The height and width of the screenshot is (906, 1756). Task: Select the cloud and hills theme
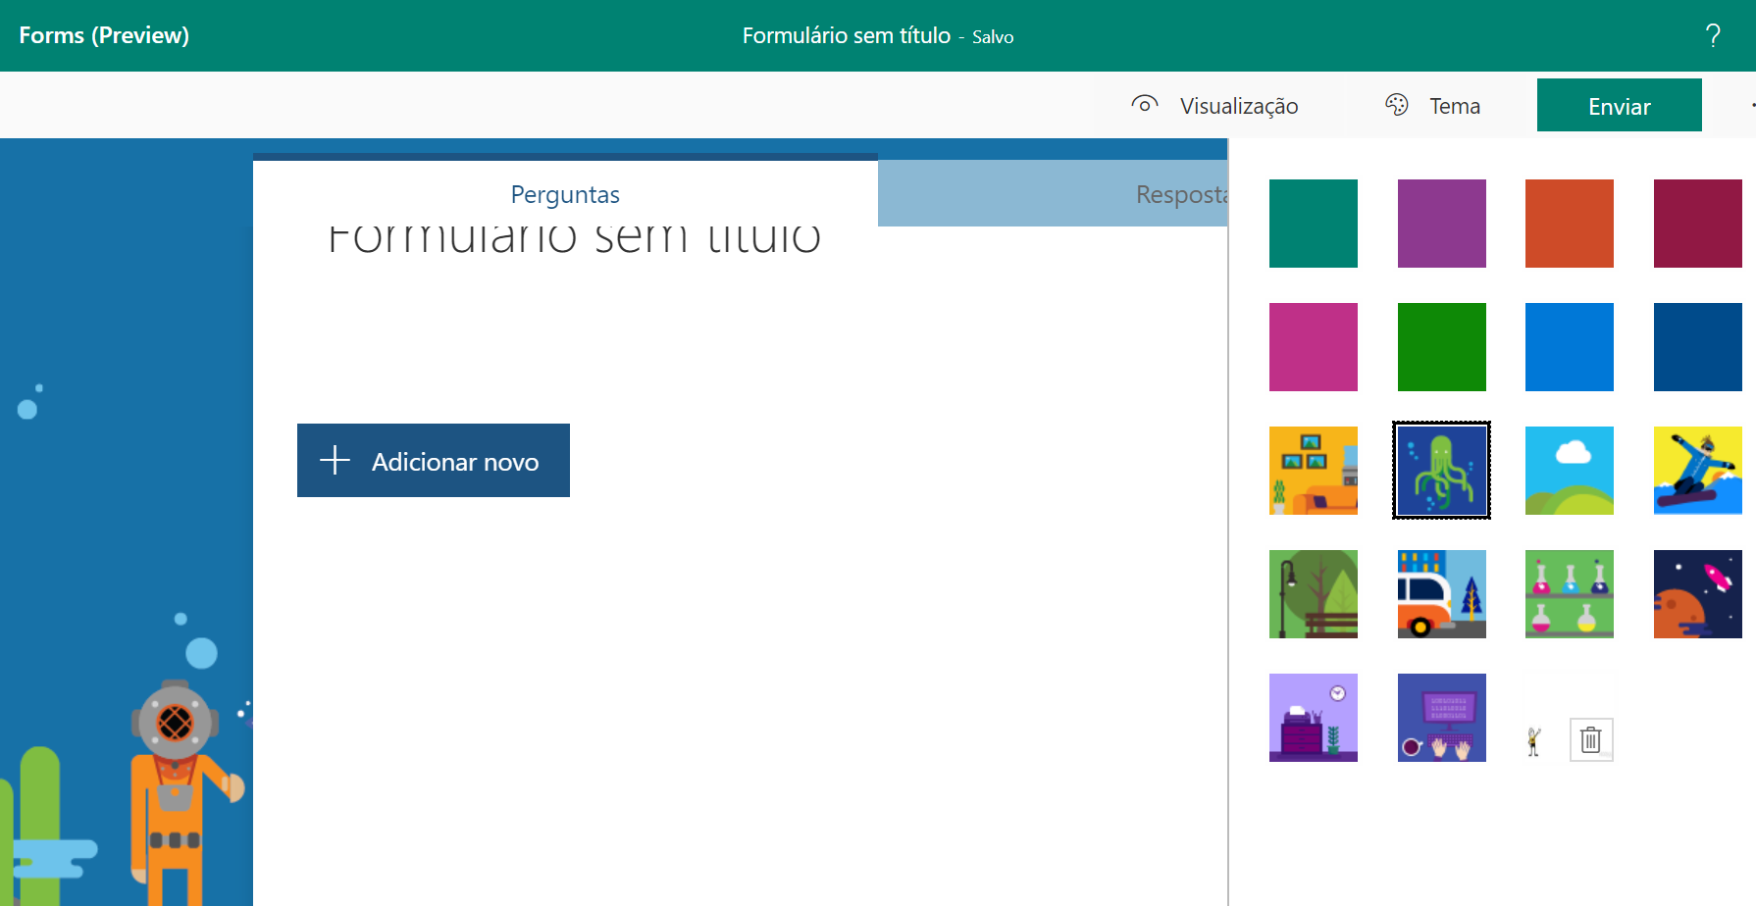click(1570, 471)
